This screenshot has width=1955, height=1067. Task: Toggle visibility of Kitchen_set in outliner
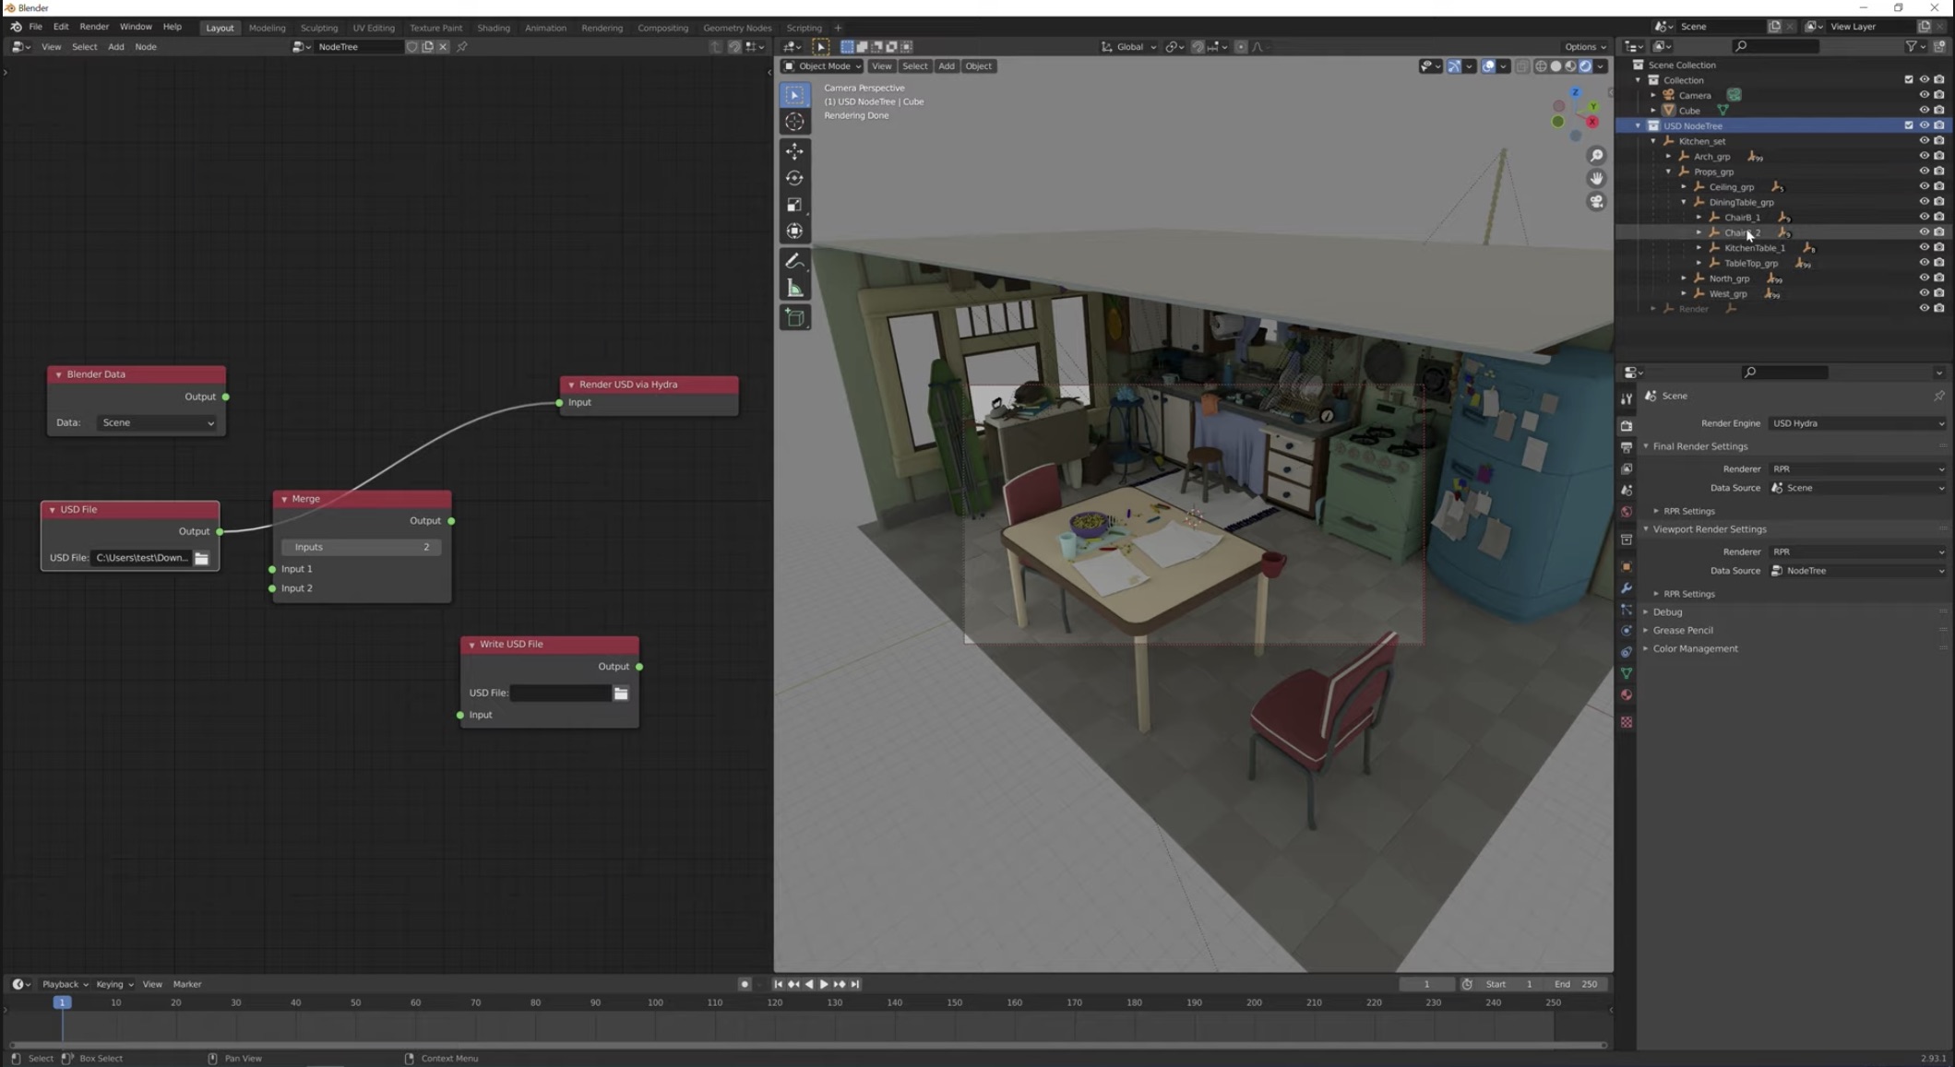point(1924,141)
